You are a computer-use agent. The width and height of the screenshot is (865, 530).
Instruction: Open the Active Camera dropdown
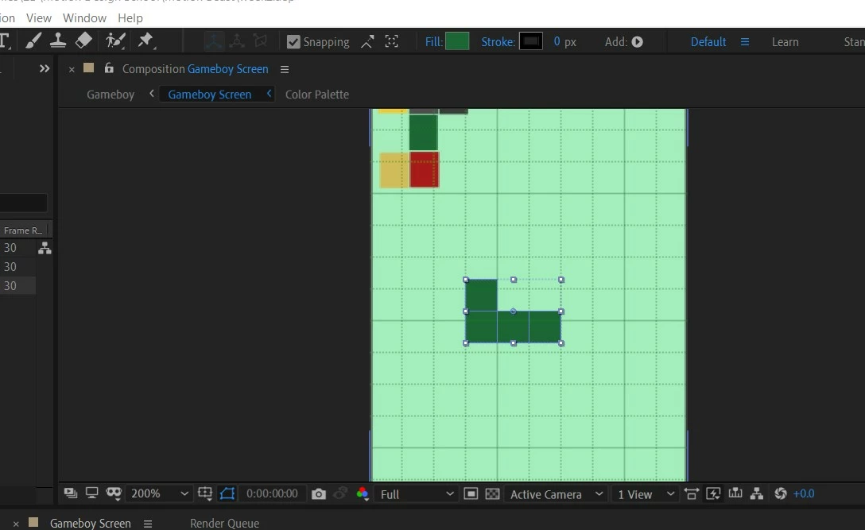[556, 494]
